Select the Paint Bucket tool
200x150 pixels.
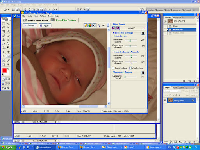[8, 44]
